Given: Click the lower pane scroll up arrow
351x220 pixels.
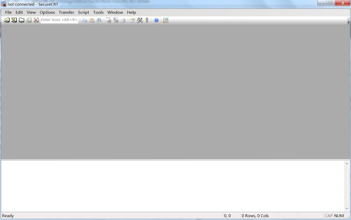Looking at the screenshot, I should pos(347,164).
